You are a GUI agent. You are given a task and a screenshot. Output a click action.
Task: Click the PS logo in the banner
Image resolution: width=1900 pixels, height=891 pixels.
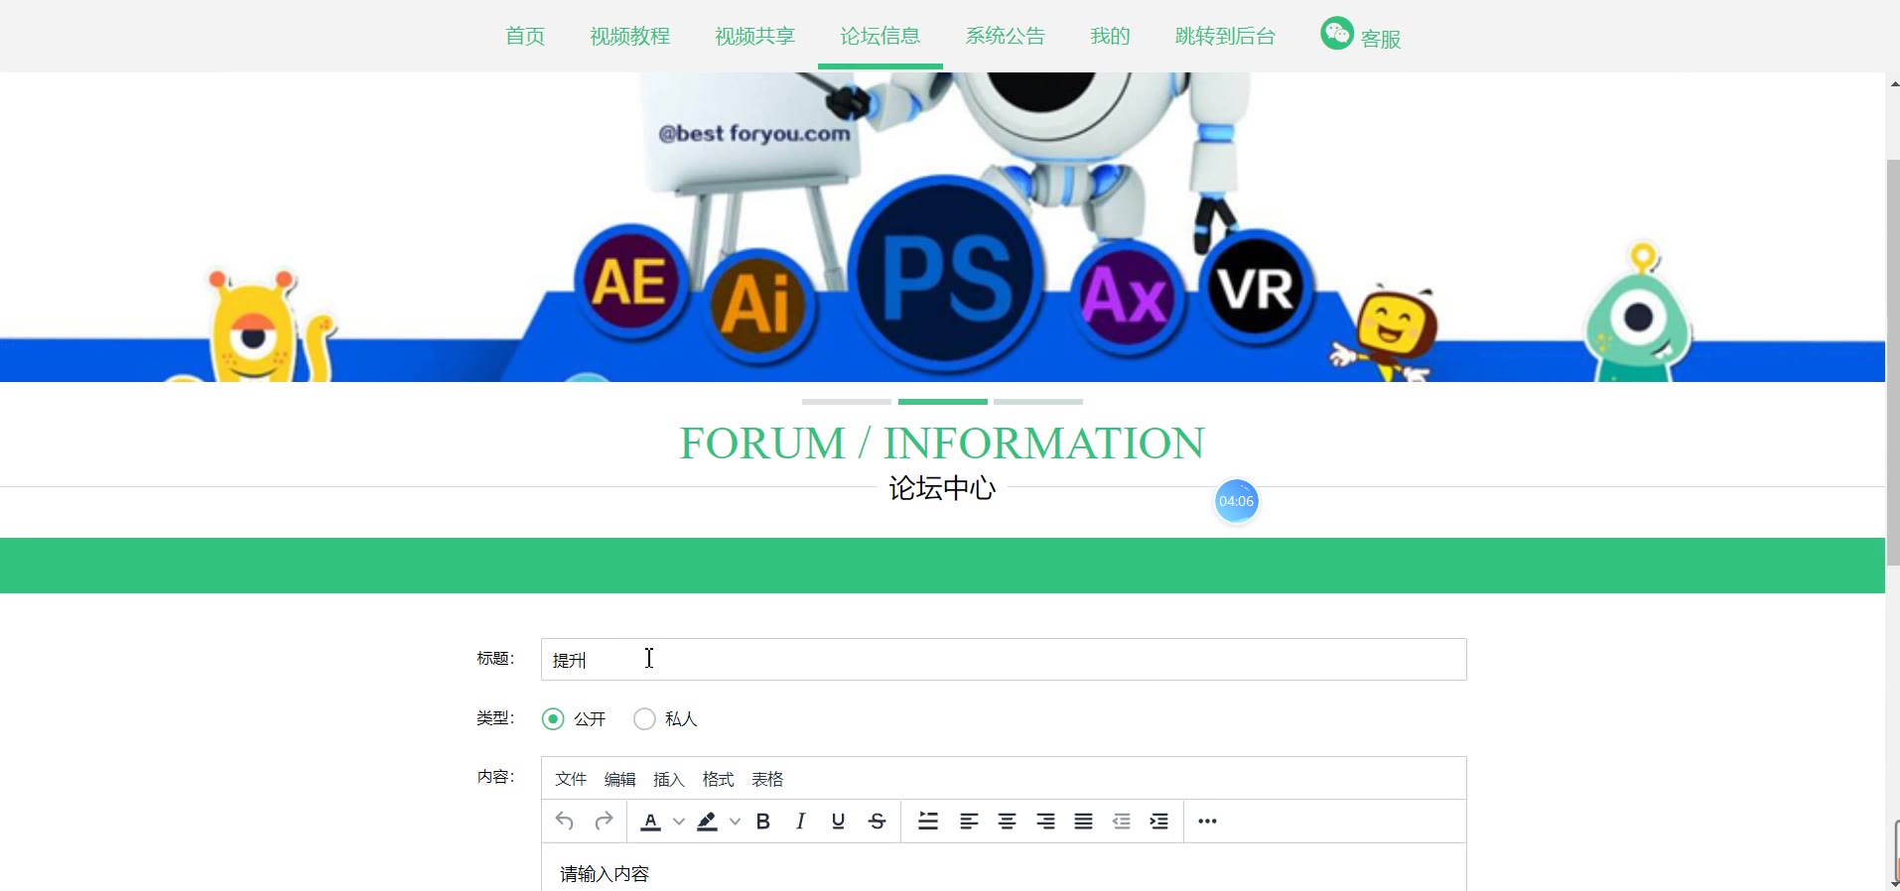(x=946, y=276)
